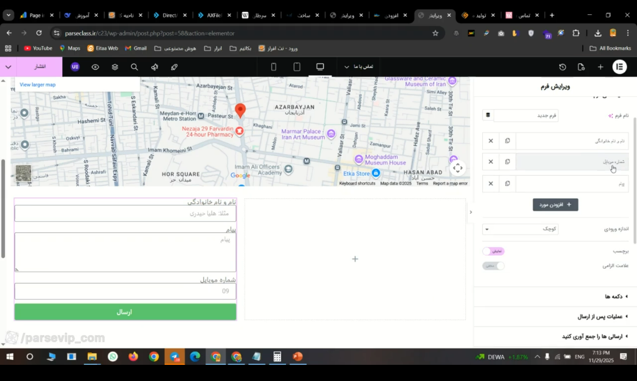Remove the نام و نام خانوادگی field item
Image resolution: width=637 pixels, height=381 pixels.
[491, 141]
